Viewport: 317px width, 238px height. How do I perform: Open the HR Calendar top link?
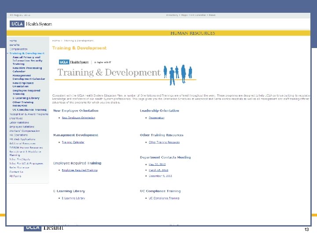pyautogui.click(x=198, y=15)
